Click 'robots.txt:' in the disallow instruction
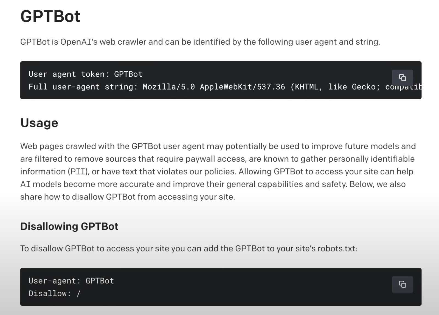The width and height of the screenshot is (439, 315). 337,248
